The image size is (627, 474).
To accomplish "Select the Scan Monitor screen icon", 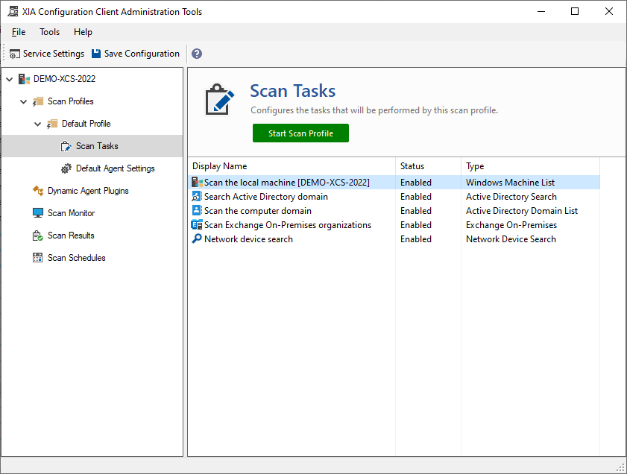I will tap(38, 213).
